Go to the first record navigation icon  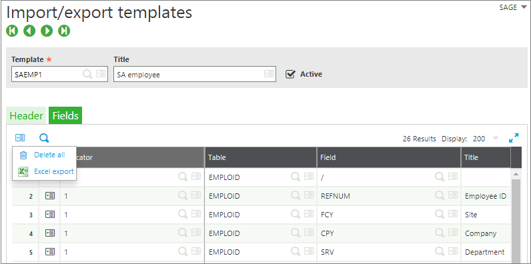(x=12, y=31)
